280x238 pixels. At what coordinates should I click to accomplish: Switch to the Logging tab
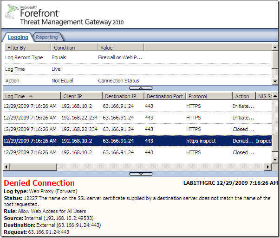click(x=18, y=37)
